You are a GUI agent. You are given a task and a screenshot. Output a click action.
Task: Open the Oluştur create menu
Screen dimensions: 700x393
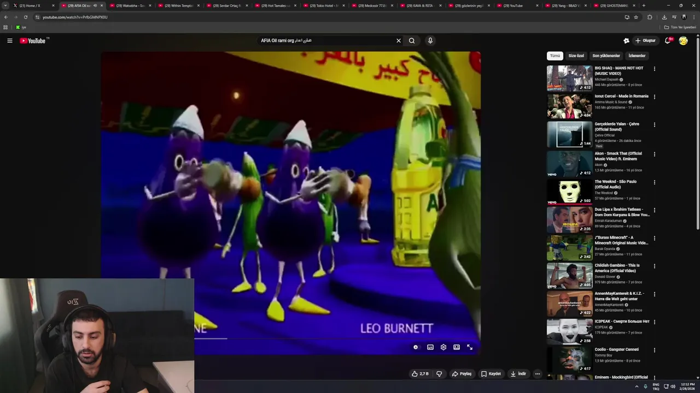pyautogui.click(x=645, y=40)
